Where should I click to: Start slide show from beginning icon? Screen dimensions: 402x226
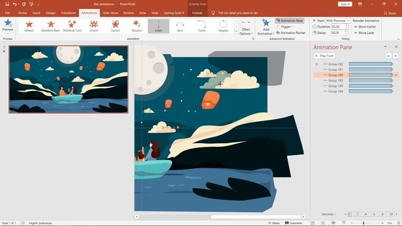31,4
